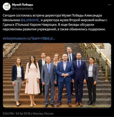Click the date 24 lip 2018
The width and height of the screenshot is (114, 117).
[23, 113]
